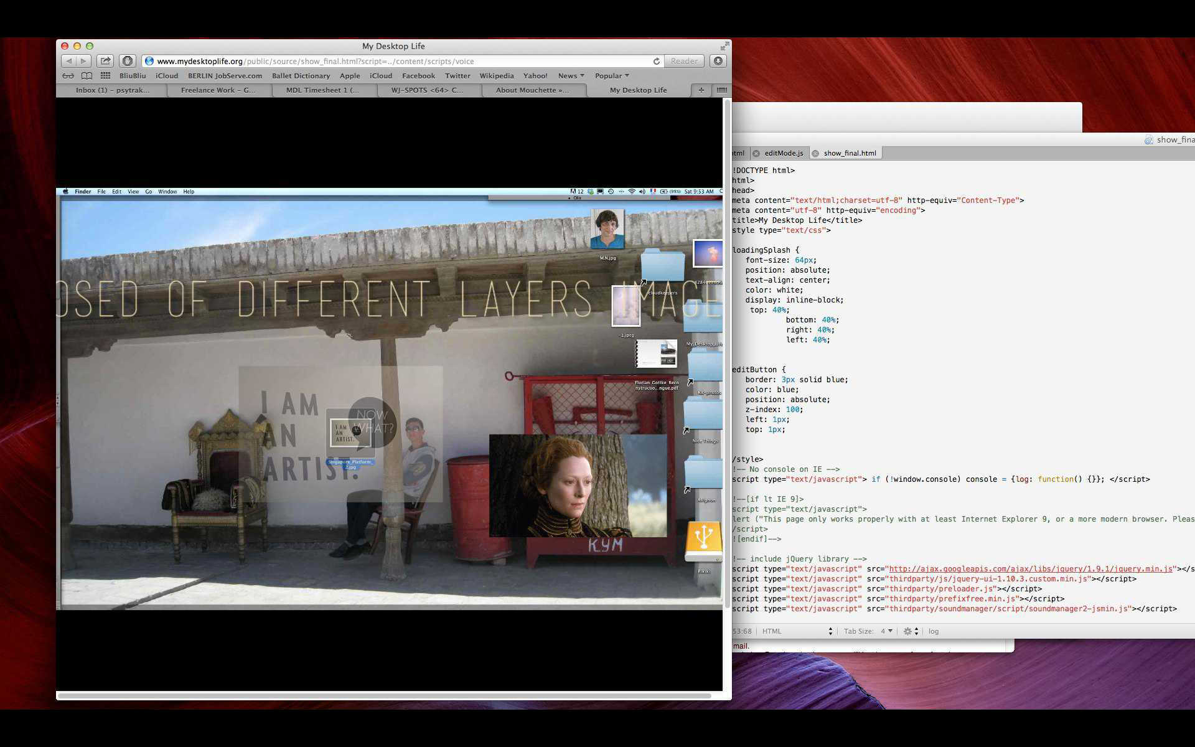Screen dimensions: 1195x747
Task: Open Reading List glasses icon
Action: point(68,76)
